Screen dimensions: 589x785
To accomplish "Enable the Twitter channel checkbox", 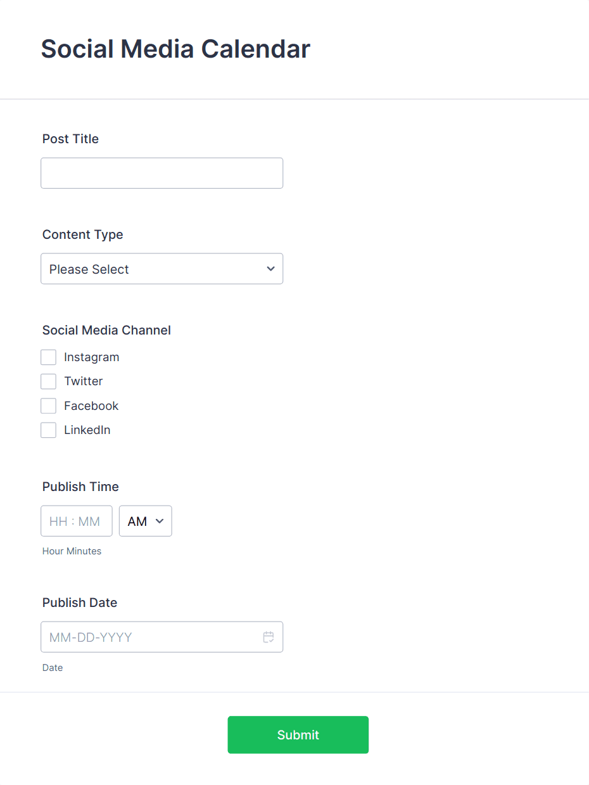I will (49, 381).
